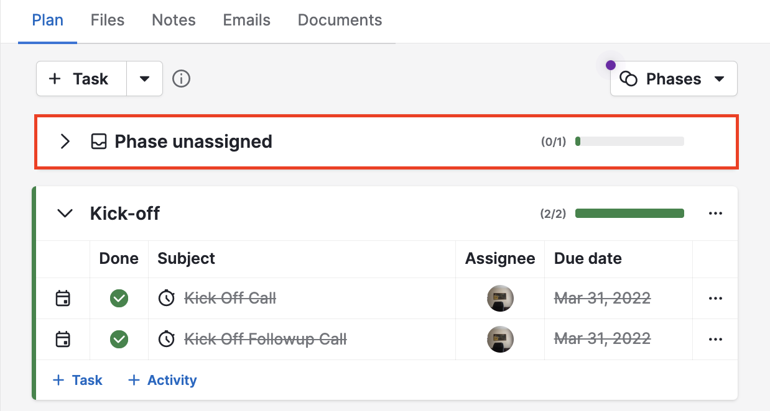
Task: Click the purple notification dot near Phases
Action: (611, 65)
